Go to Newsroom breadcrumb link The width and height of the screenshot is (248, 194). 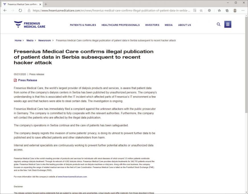[x=44, y=40]
